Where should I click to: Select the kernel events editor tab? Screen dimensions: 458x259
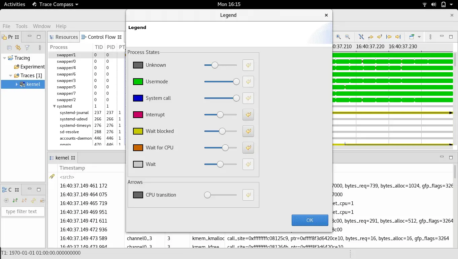[62, 158]
